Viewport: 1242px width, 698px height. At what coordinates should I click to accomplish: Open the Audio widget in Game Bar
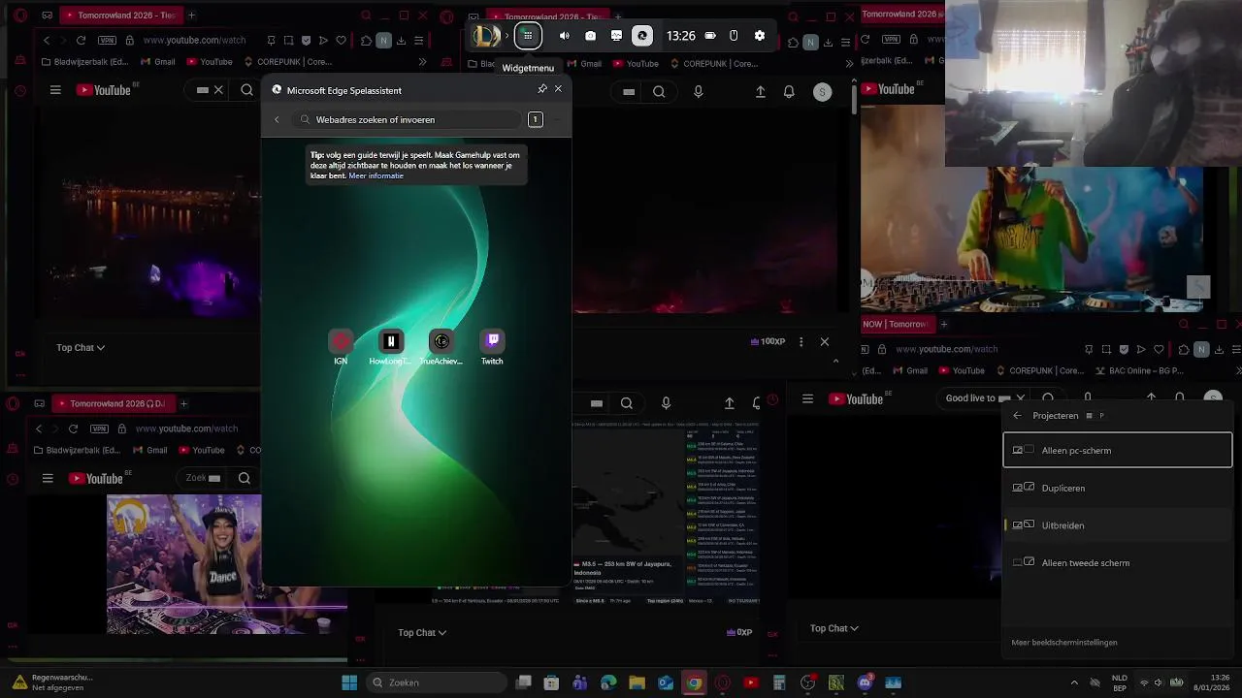coord(565,36)
